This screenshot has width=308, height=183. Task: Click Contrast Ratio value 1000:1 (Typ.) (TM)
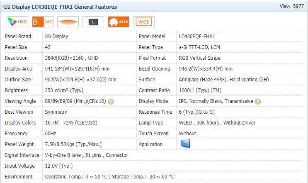200,90
